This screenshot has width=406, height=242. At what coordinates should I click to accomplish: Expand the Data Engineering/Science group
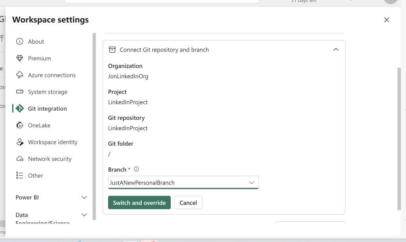84,215
